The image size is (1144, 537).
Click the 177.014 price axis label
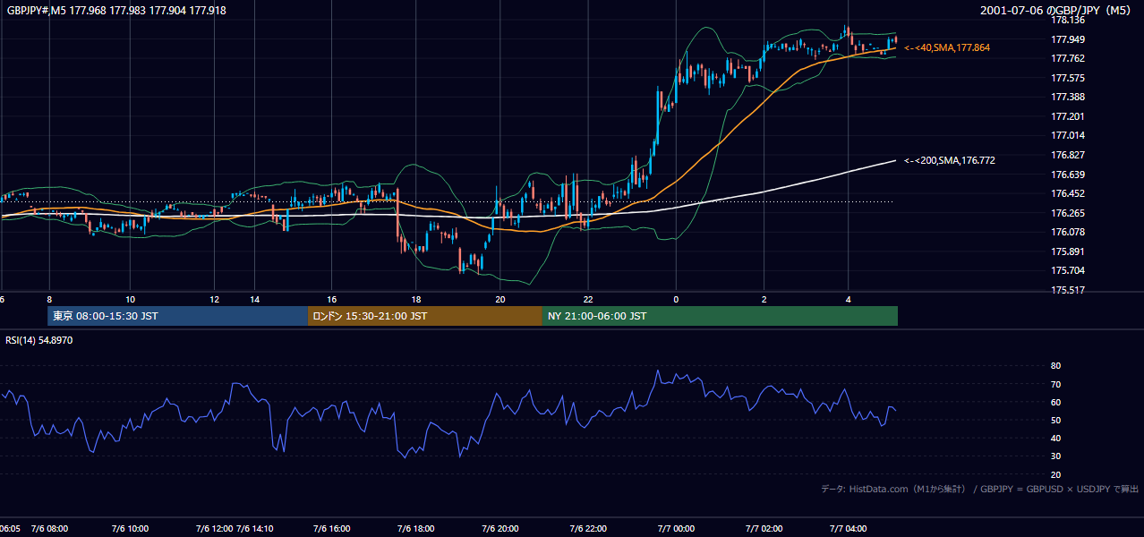(x=1068, y=136)
